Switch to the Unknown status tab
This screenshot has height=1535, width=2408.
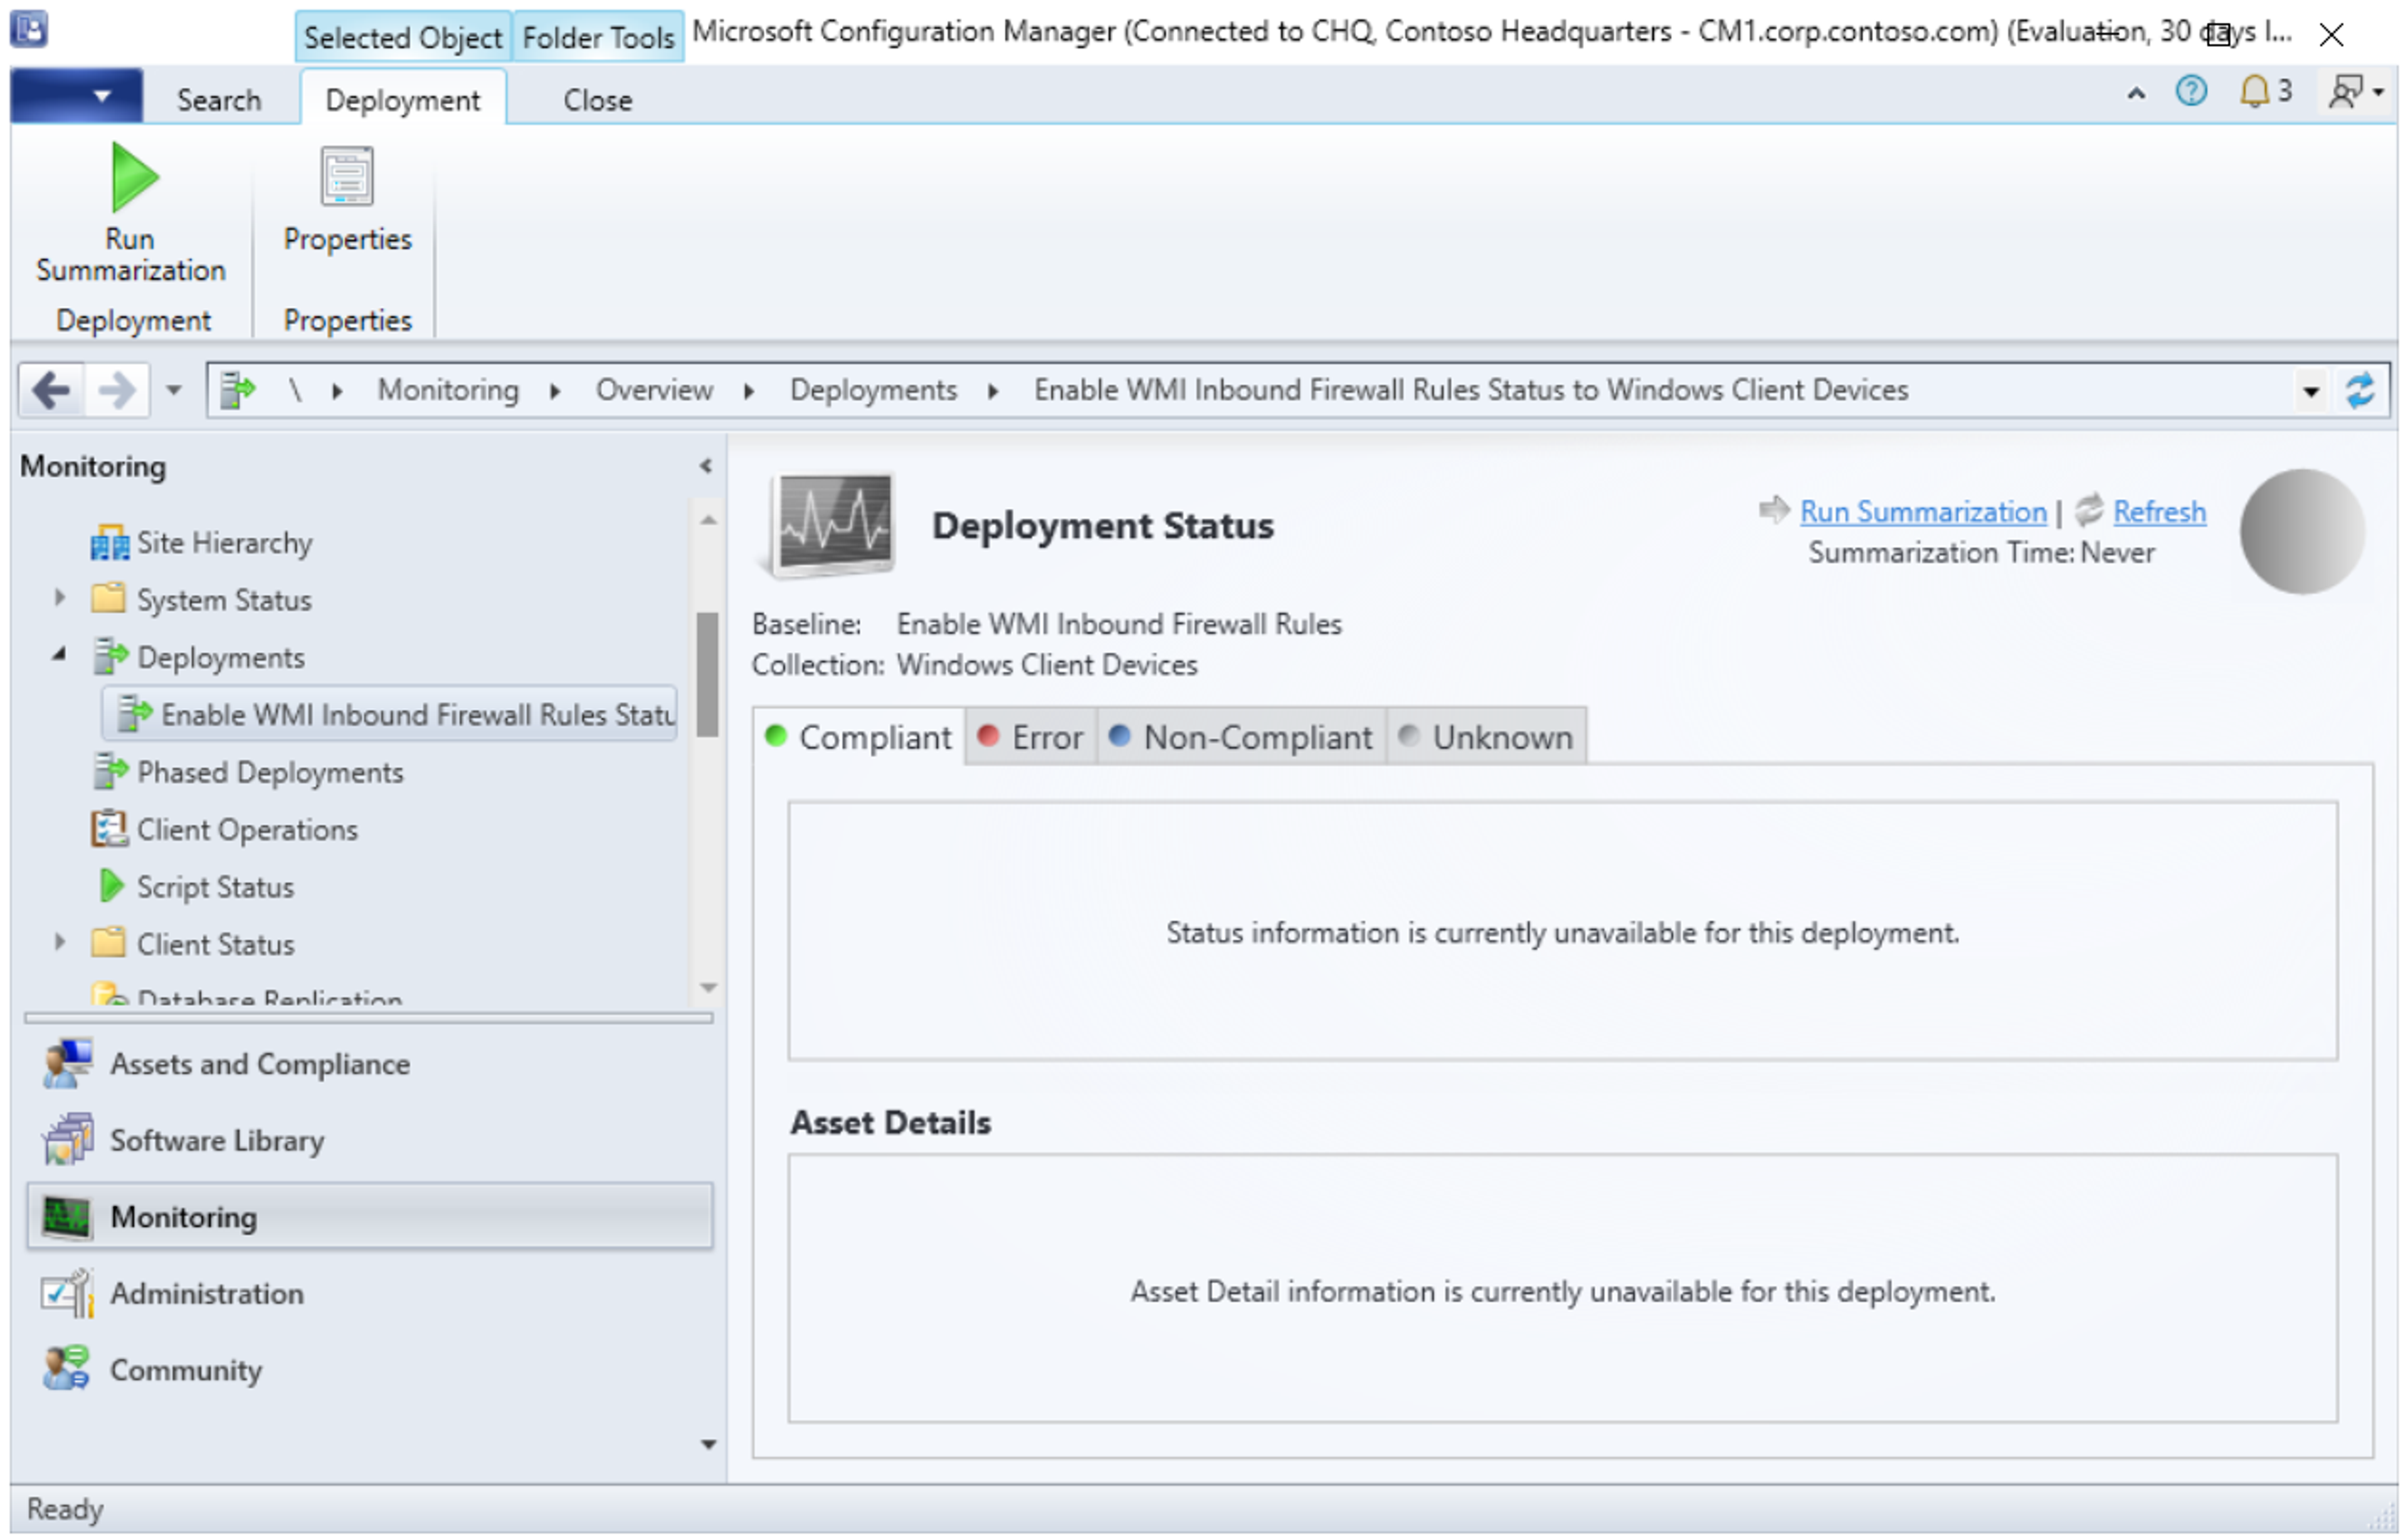tap(1486, 738)
